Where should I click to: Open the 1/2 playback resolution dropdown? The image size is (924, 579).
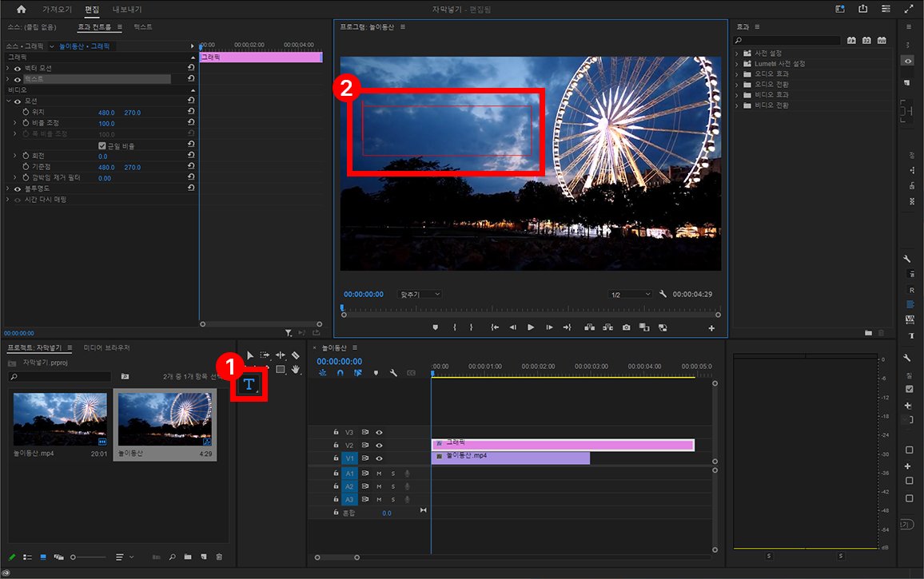point(630,295)
